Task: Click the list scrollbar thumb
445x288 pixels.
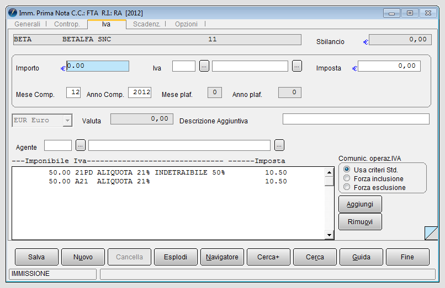Action: [x=329, y=182]
